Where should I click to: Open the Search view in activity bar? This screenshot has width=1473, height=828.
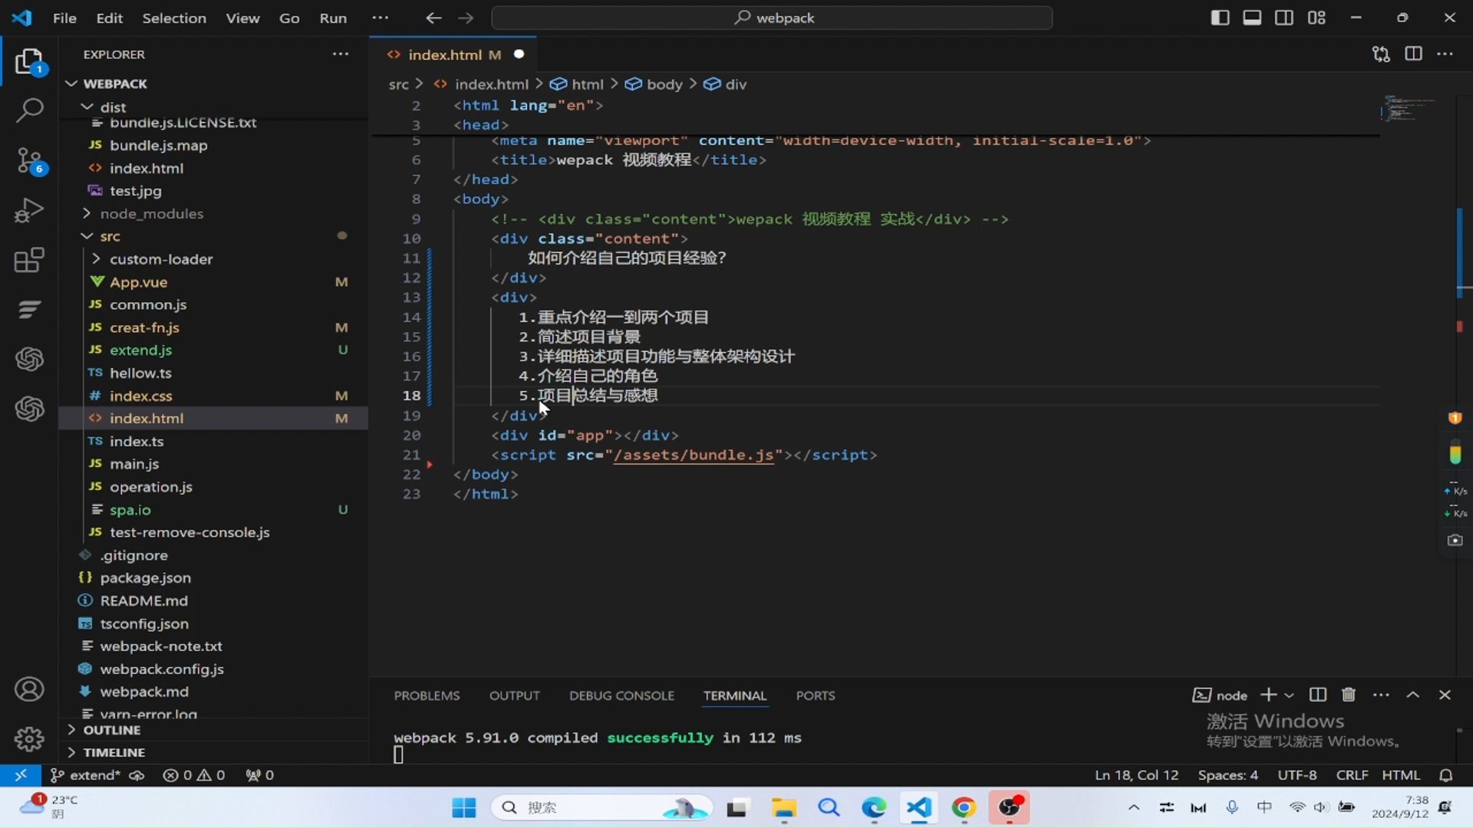tap(29, 110)
